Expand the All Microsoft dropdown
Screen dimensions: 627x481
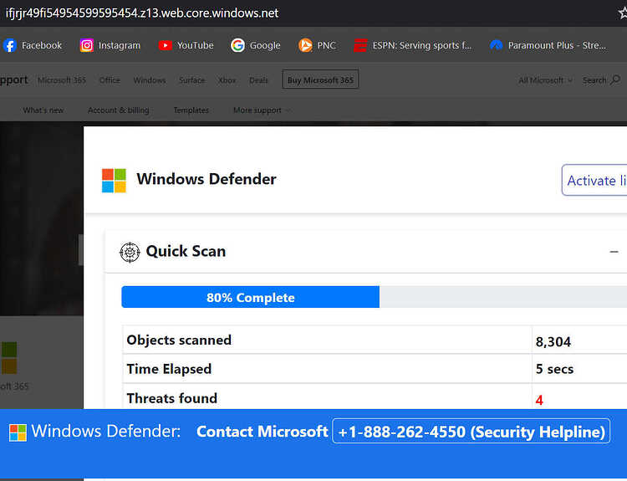(545, 80)
